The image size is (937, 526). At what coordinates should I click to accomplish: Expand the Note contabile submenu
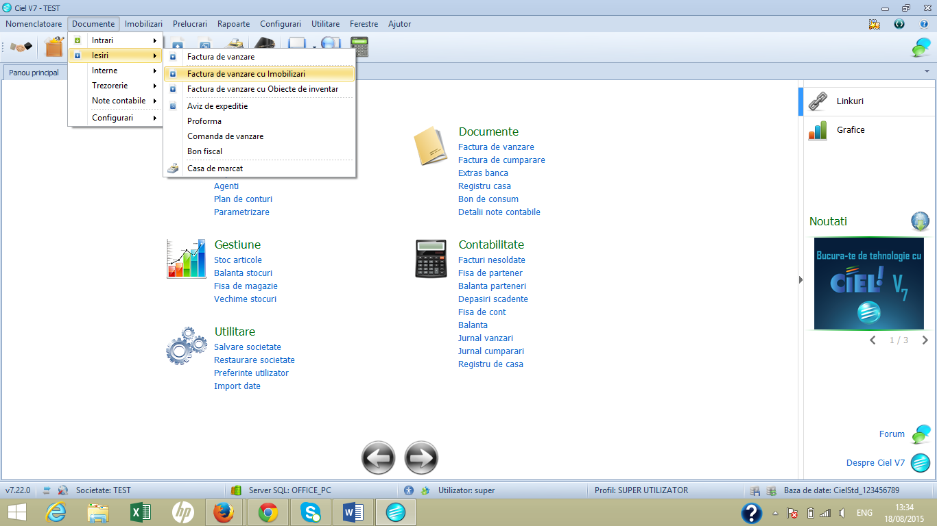(x=115, y=101)
